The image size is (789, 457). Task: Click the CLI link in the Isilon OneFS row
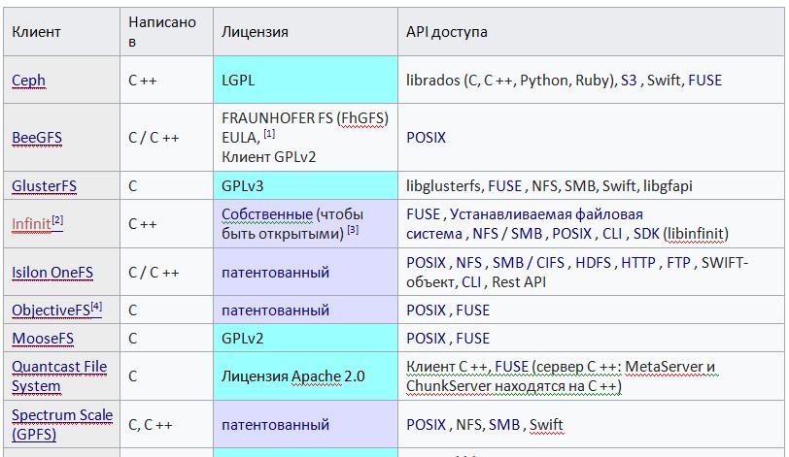point(471,282)
